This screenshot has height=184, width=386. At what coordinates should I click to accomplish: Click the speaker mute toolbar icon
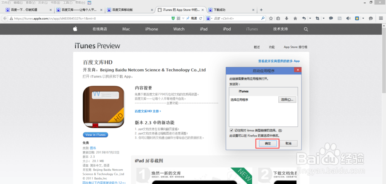[348, 19]
